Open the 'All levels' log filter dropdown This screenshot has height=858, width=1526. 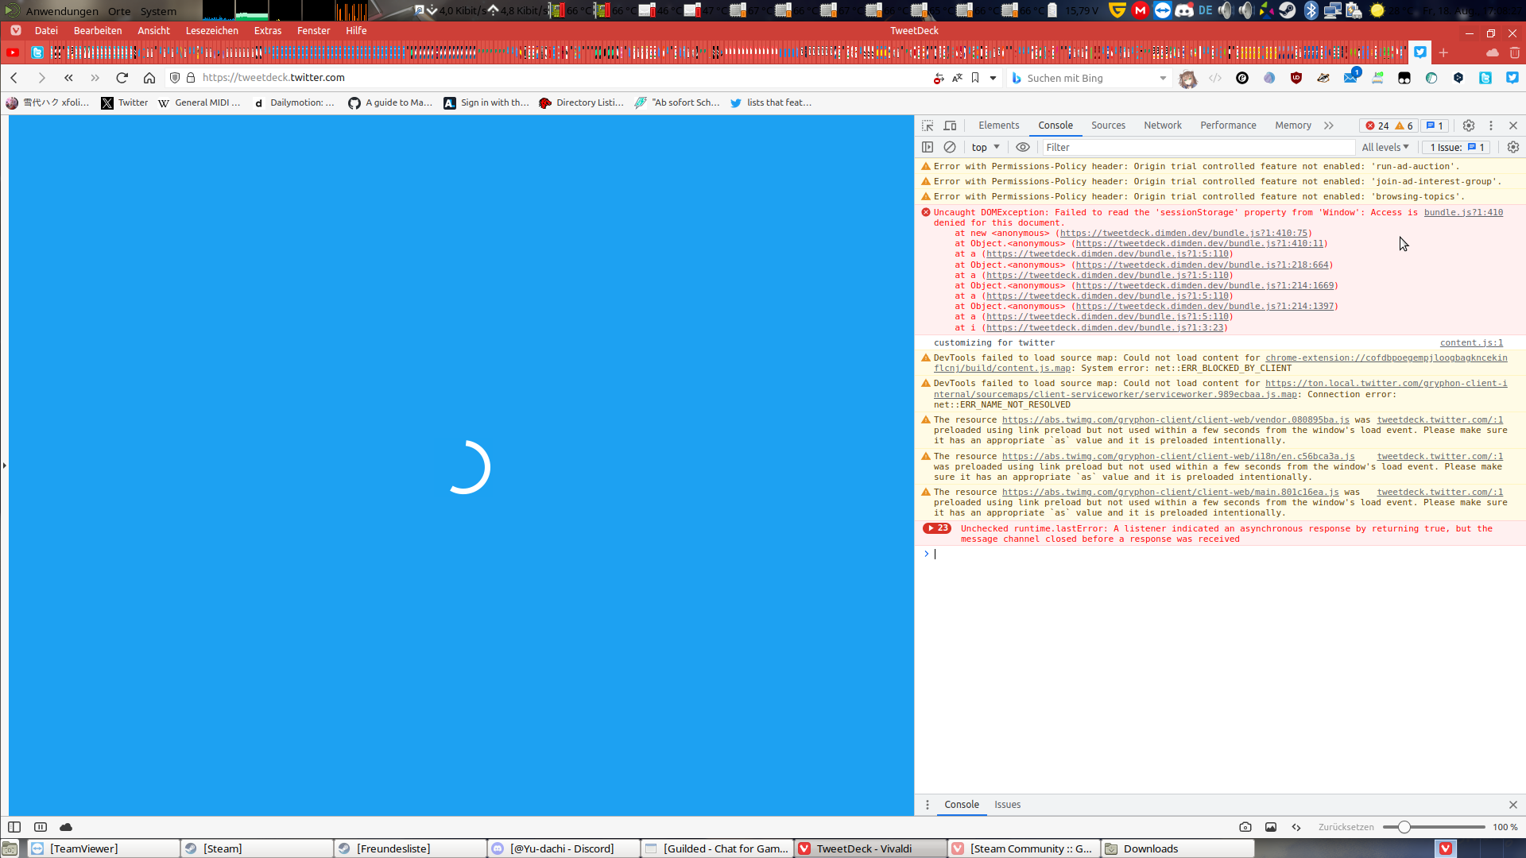click(x=1385, y=147)
